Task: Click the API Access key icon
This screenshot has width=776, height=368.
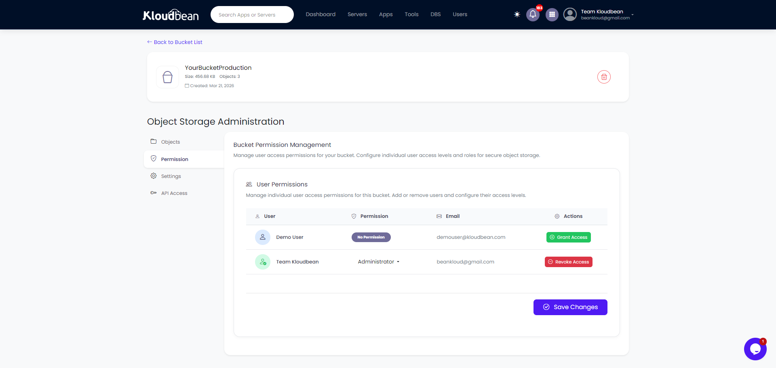Action: (x=154, y=192)
